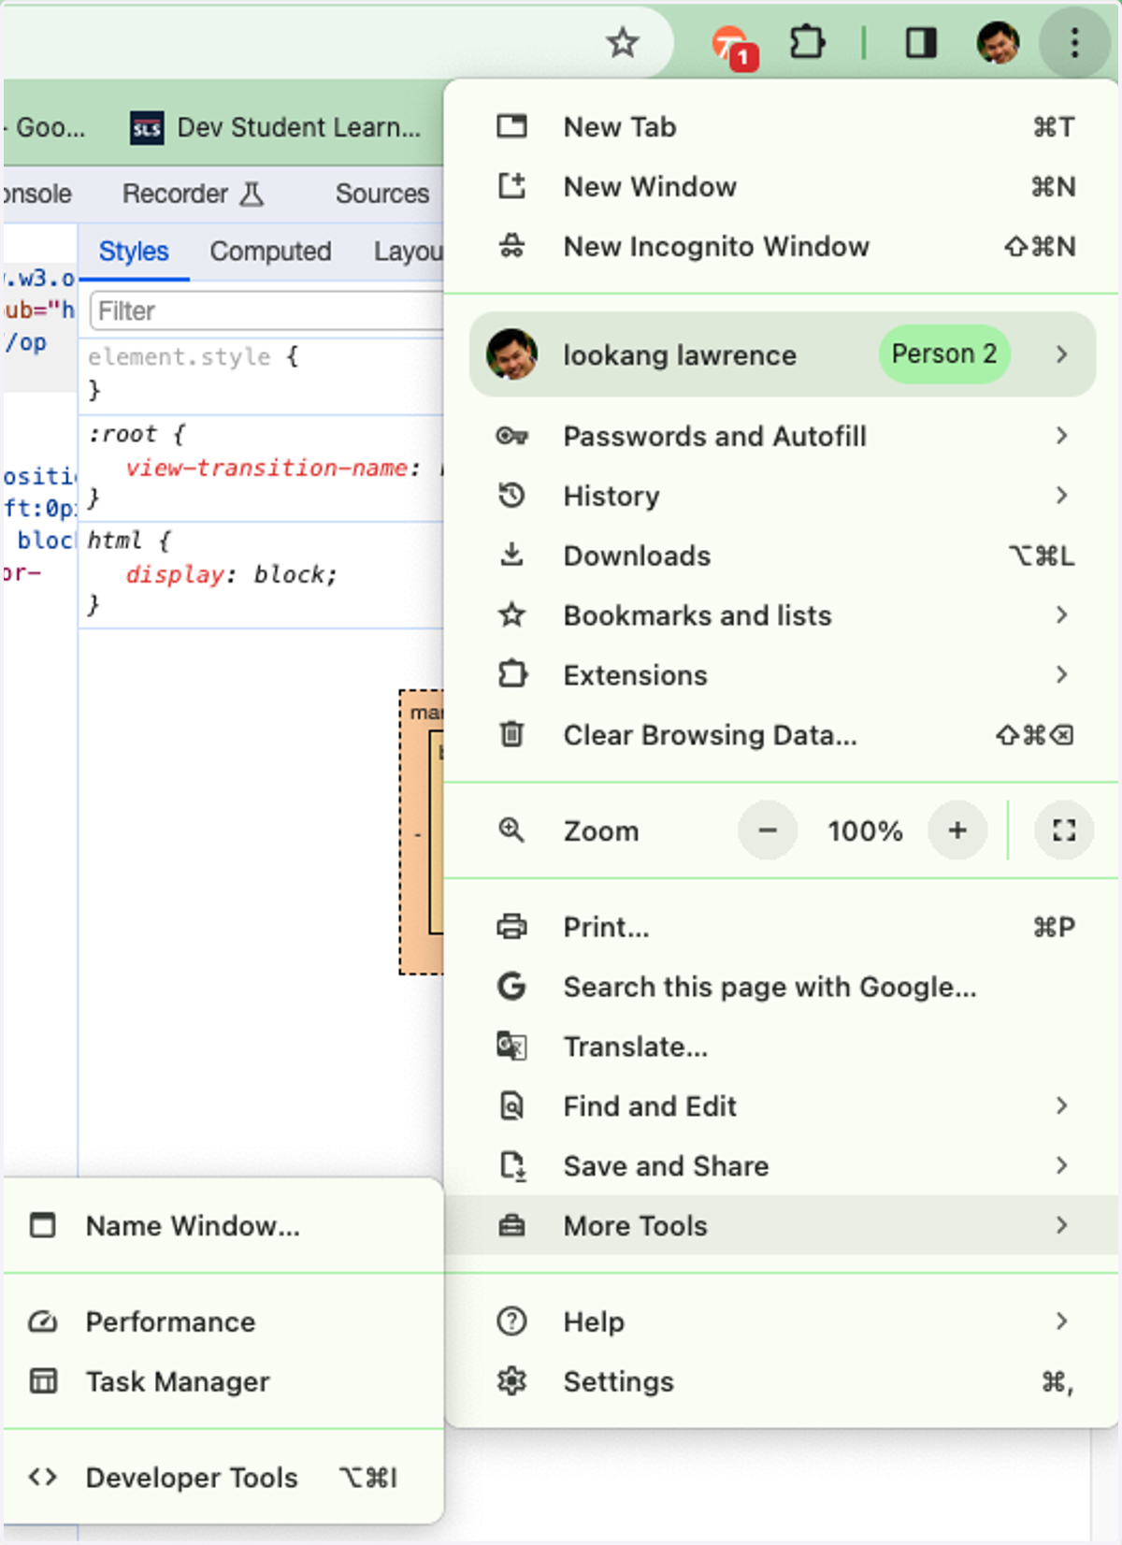Click the Name Window icon
This screenshot has height=1545, width=1122.
pos(43,1225)
